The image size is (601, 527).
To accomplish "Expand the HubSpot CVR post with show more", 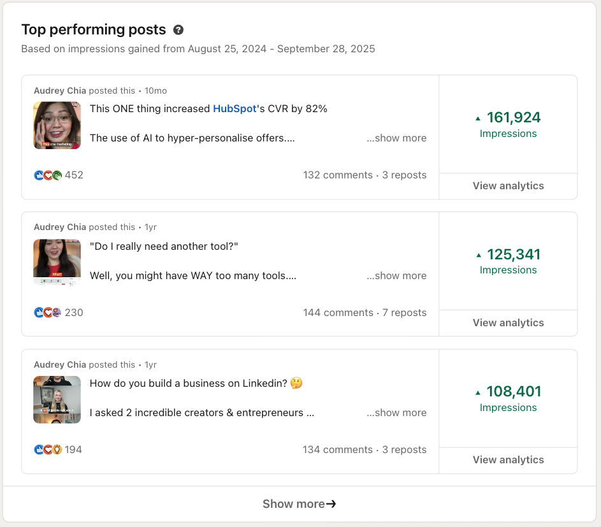I will coord(396,138).
